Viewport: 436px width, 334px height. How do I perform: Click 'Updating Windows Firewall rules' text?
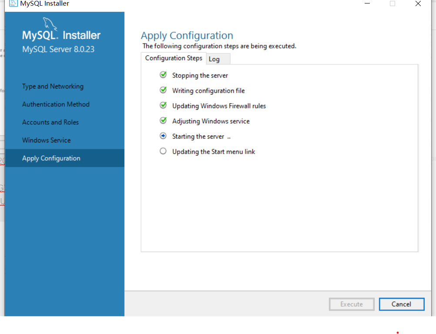219,106
